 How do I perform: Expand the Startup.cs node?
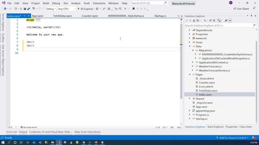189,118
